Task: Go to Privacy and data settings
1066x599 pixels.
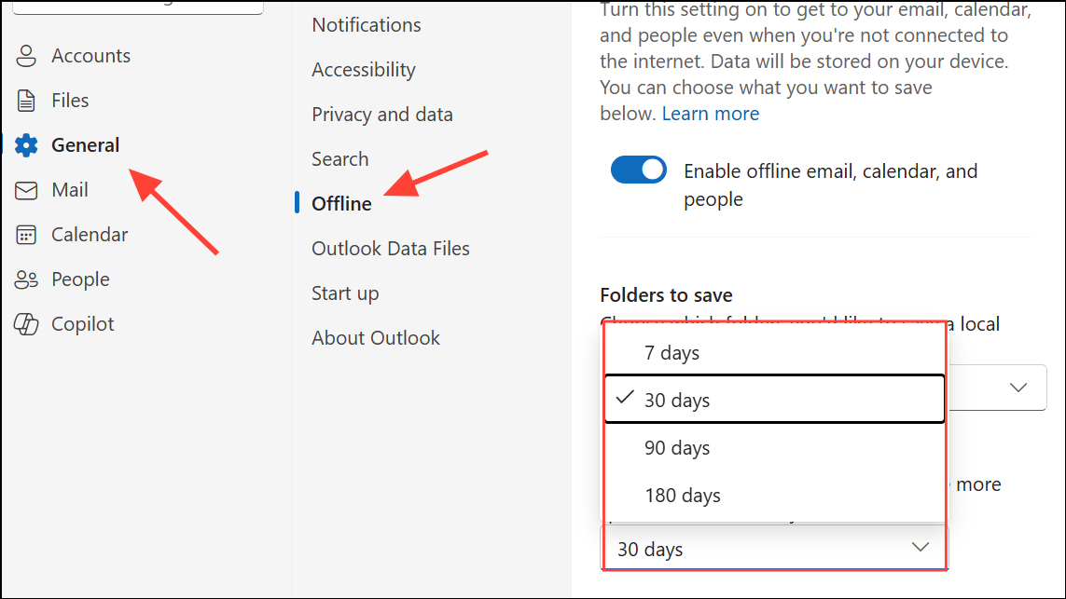Action: click(x=382, y=115)
